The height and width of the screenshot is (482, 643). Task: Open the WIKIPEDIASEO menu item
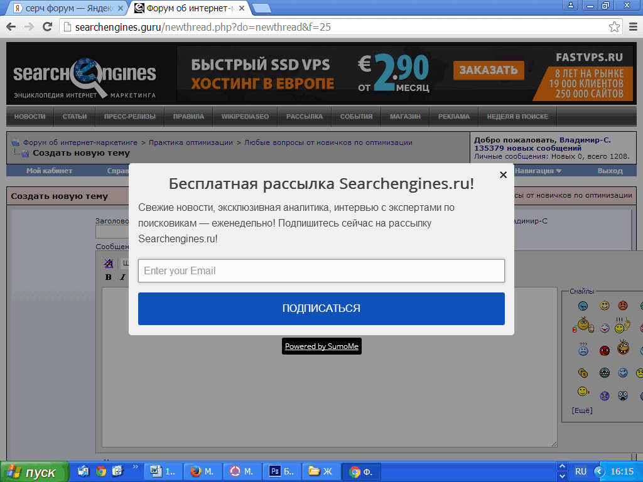(x=246, y=116)
